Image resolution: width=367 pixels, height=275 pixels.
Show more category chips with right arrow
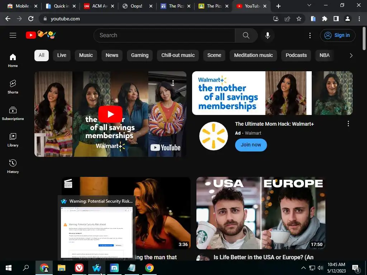(351, 56)
